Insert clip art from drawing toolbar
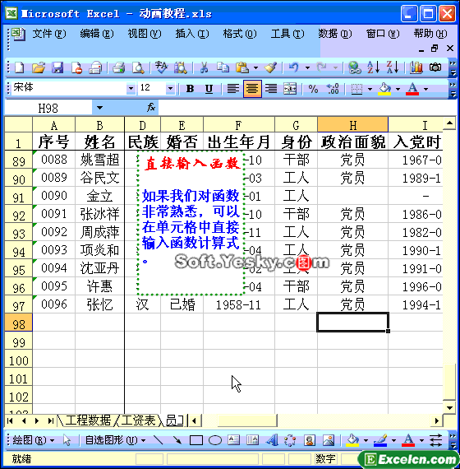The height and width of the screenshot is (469, 460). [x=310, y=440]
